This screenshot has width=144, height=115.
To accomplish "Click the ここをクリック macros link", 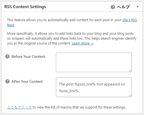I will click(x=19, y=107).
